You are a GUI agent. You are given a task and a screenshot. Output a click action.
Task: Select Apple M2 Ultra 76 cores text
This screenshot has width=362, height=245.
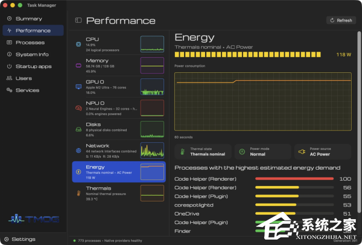[106, 87]
